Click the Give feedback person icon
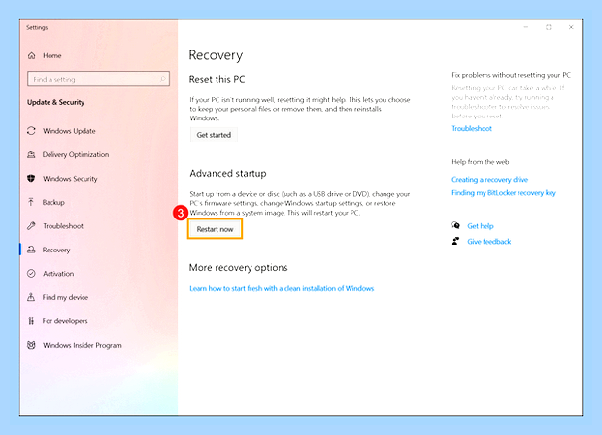This screenshot has height=435, width=602. click(x=455, y=241)
